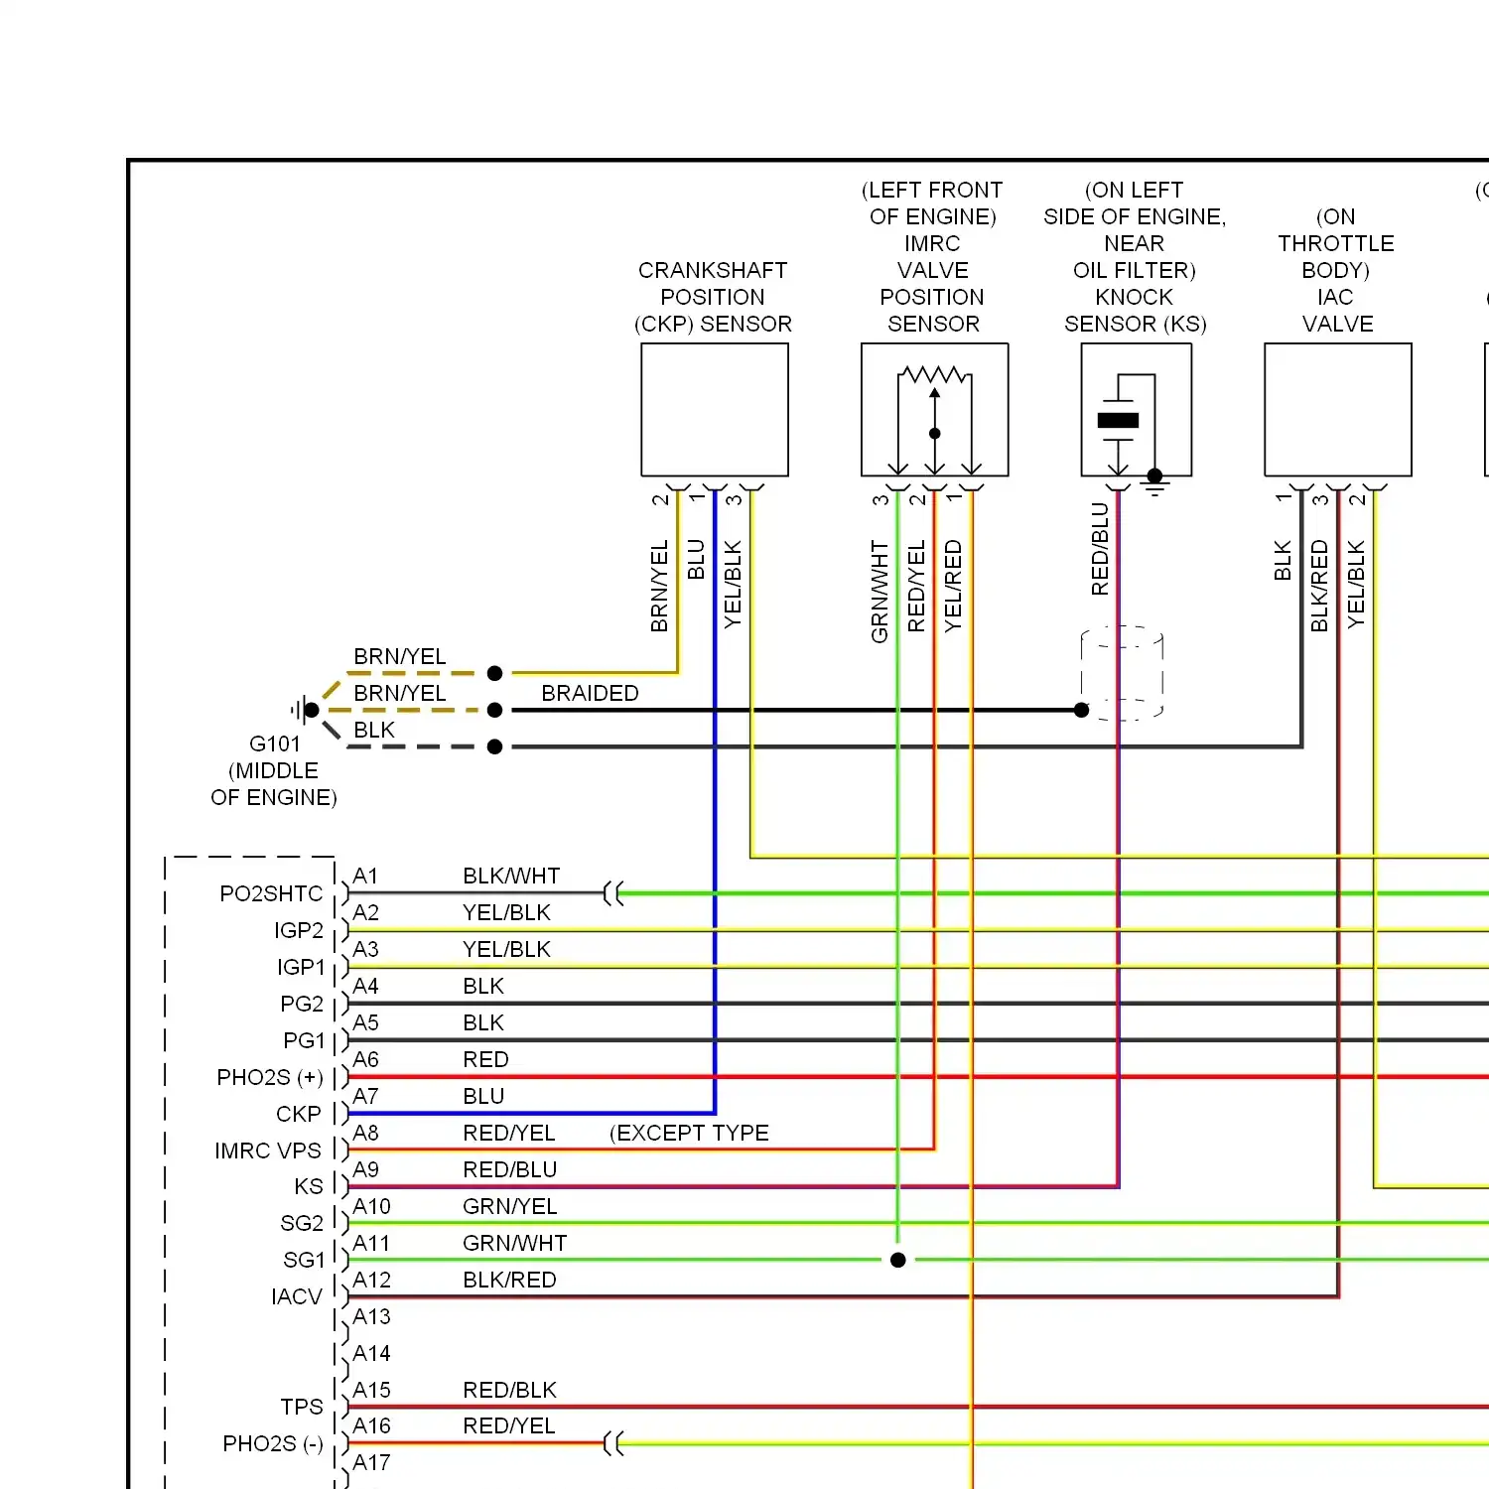Viewport: 1489px width, 1489px height.
Task: Click the dashed shield cylinder on RED/BLU wire
Action: (1122, 673)
